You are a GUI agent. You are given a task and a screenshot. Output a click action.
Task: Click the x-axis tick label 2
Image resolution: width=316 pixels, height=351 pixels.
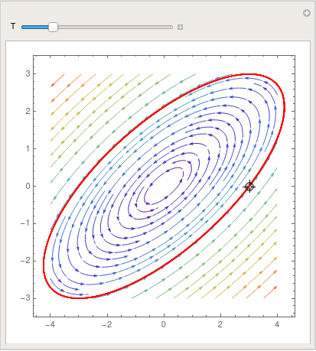point(220,324)
